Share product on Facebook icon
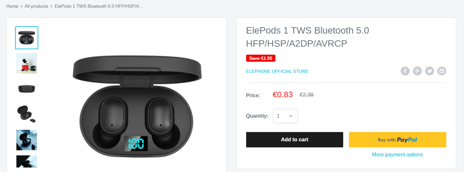Viewport: 464px width, 172px height. point(405,71)
